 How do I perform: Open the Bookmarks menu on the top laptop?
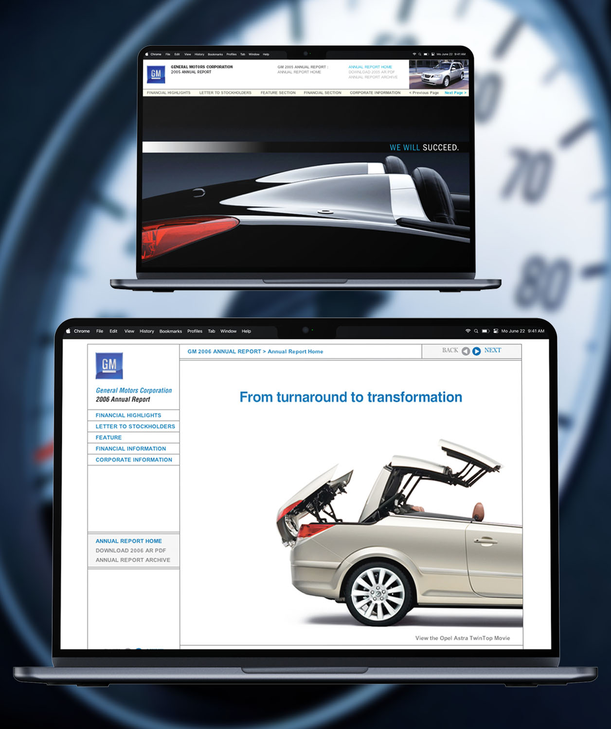pyautogui.click(x=216, y=54)
